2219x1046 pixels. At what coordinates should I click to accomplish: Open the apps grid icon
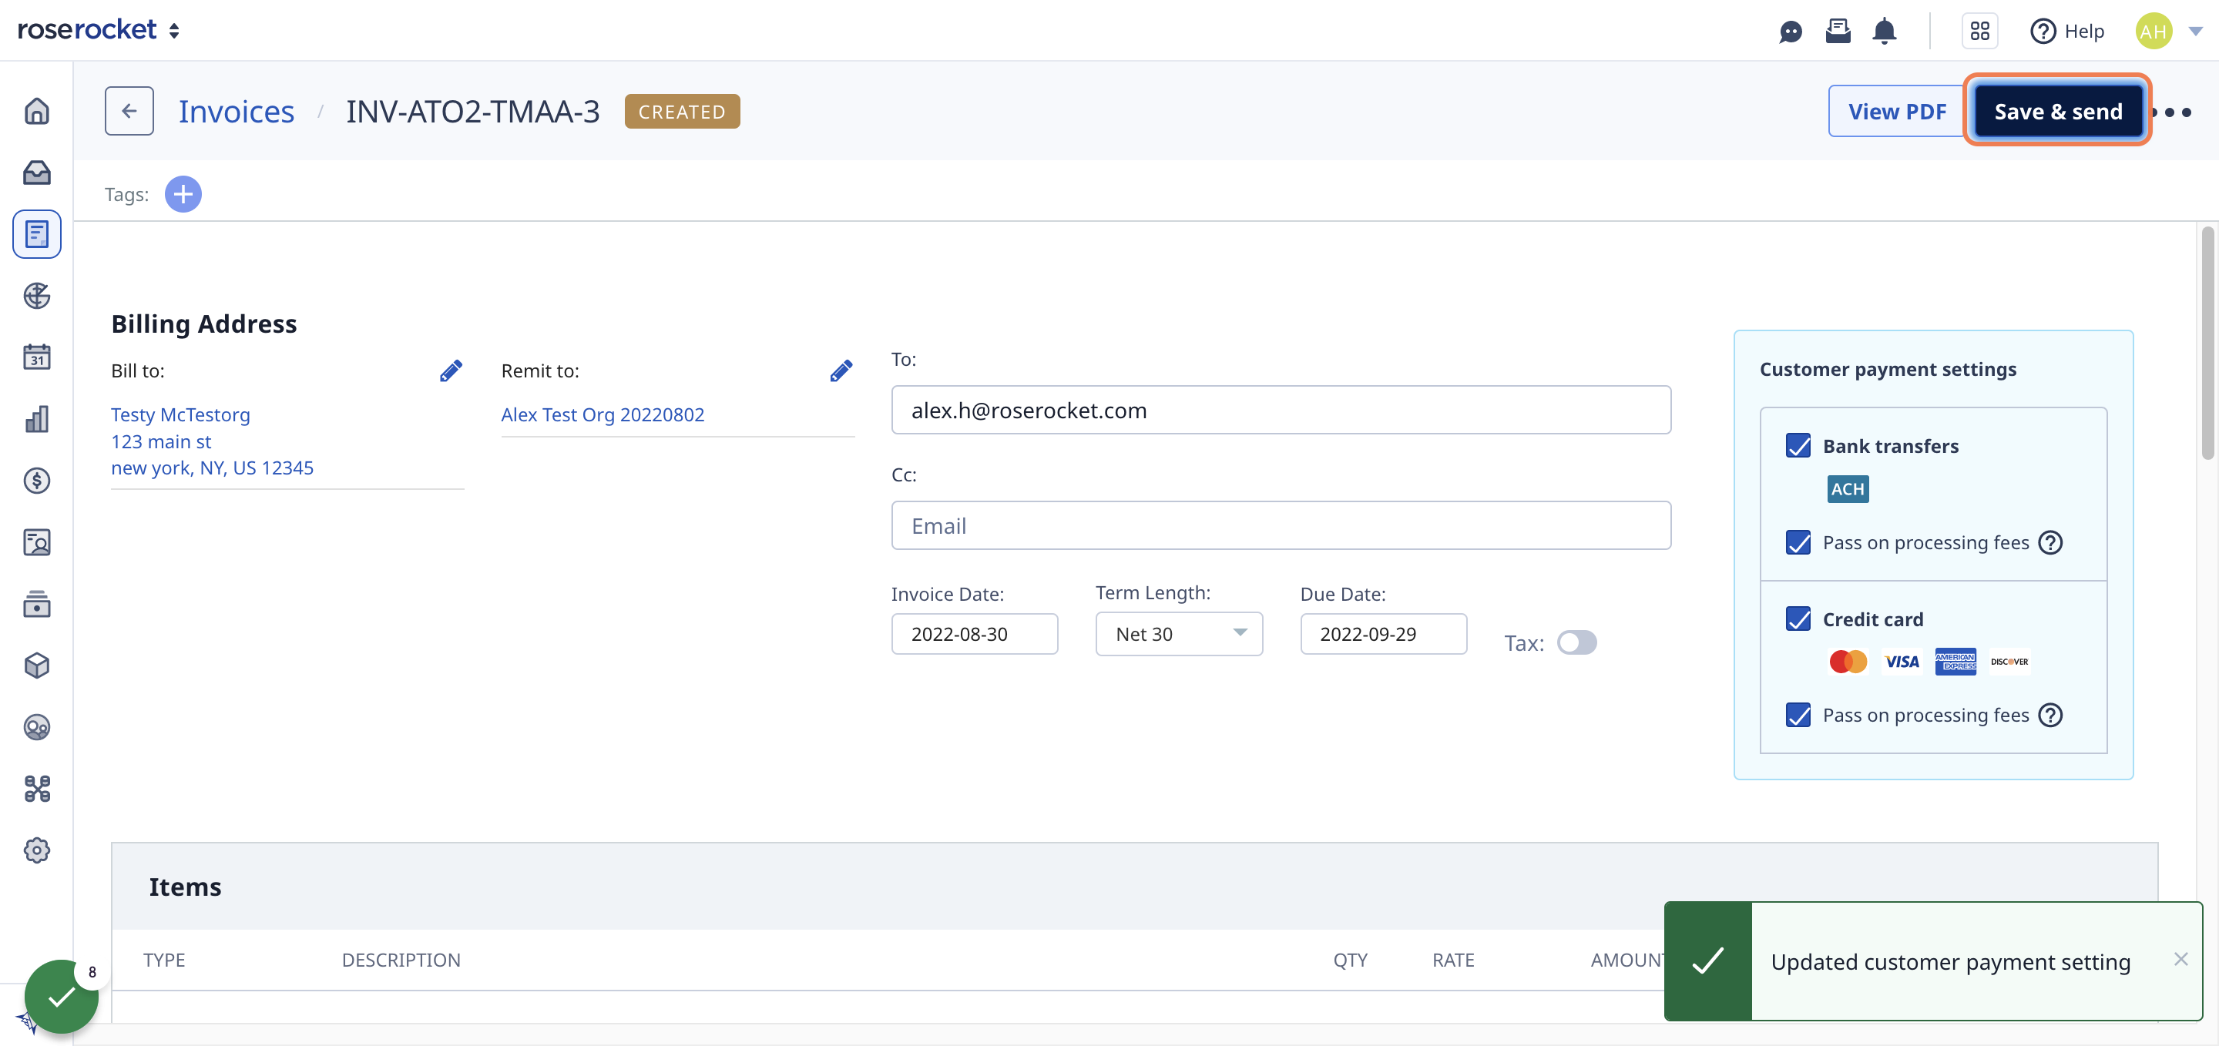click(x=1979, y=31)
